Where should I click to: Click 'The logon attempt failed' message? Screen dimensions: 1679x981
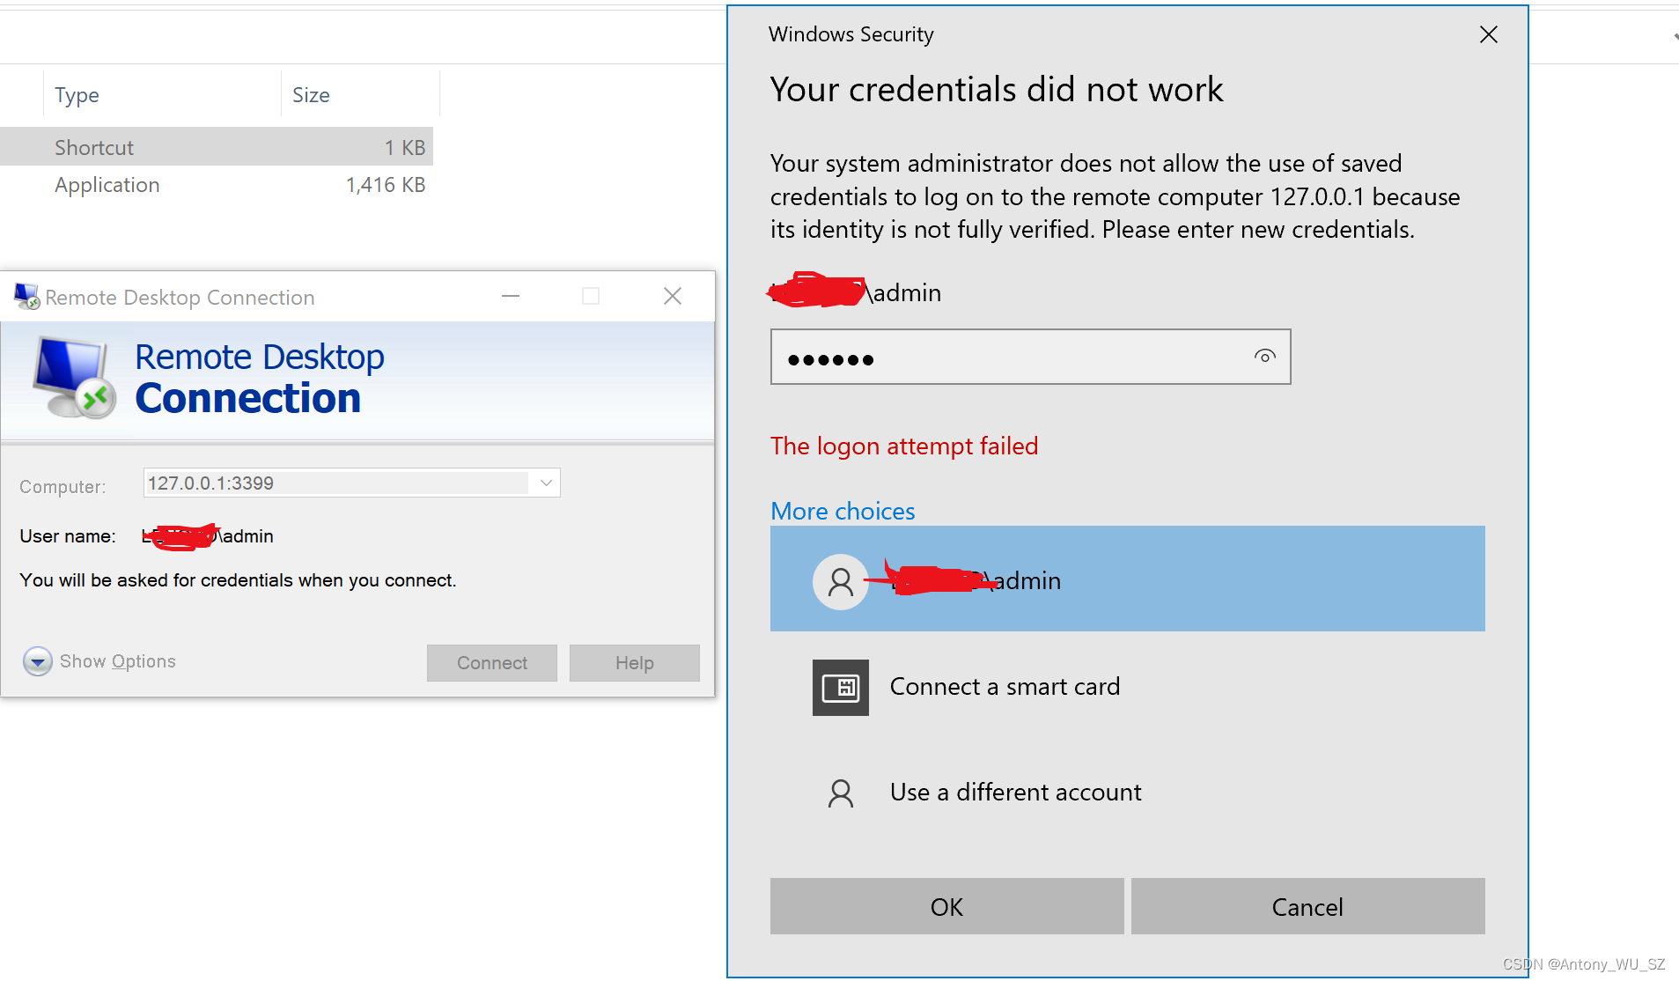tap(904, 446)
